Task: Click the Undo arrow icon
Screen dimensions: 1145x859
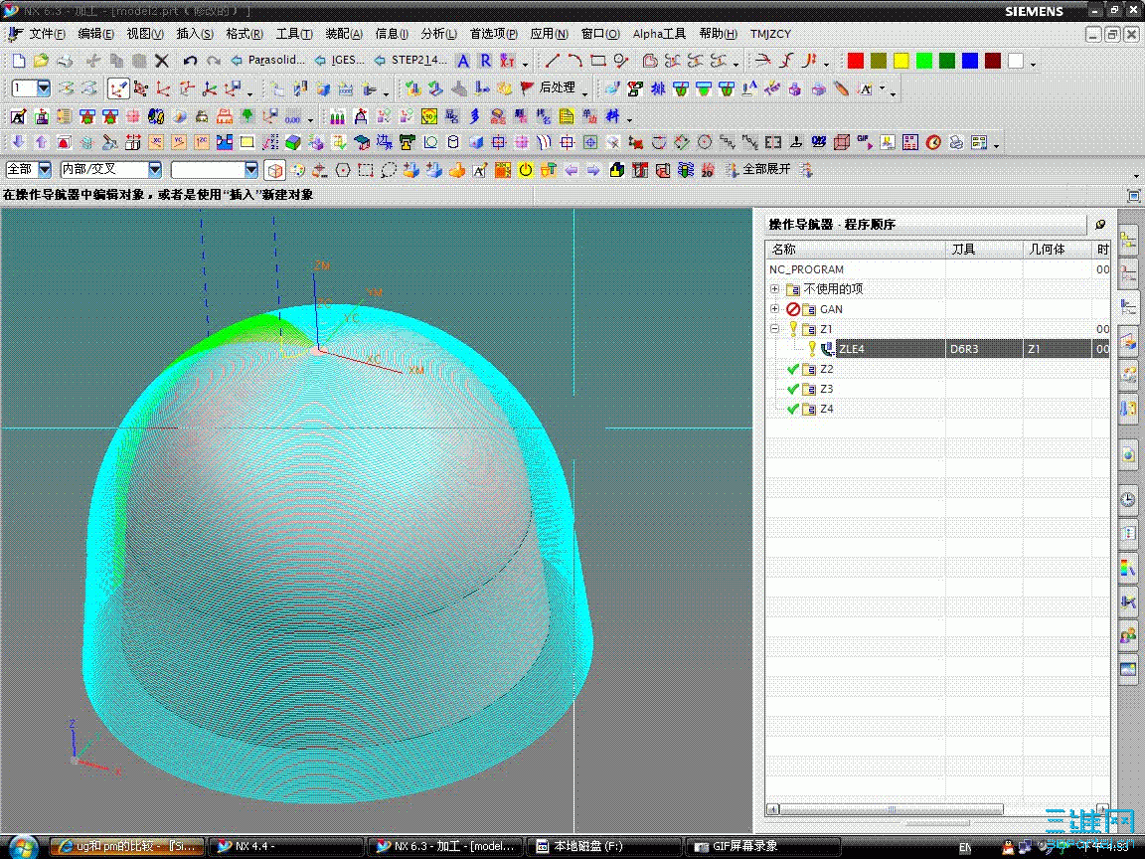Action: [x=190, y=62]
